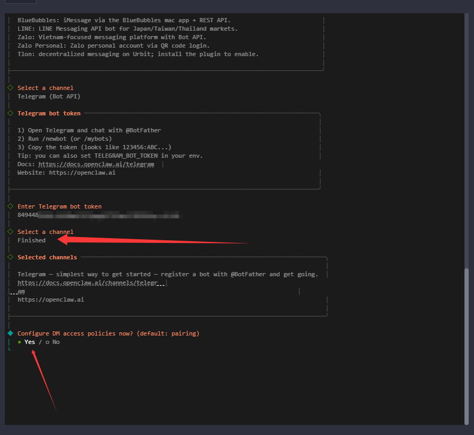This screenshot has height=435, width=474.
Task: Open the docs.openclaw.ai/telegram link
Action: pos(96,164)
